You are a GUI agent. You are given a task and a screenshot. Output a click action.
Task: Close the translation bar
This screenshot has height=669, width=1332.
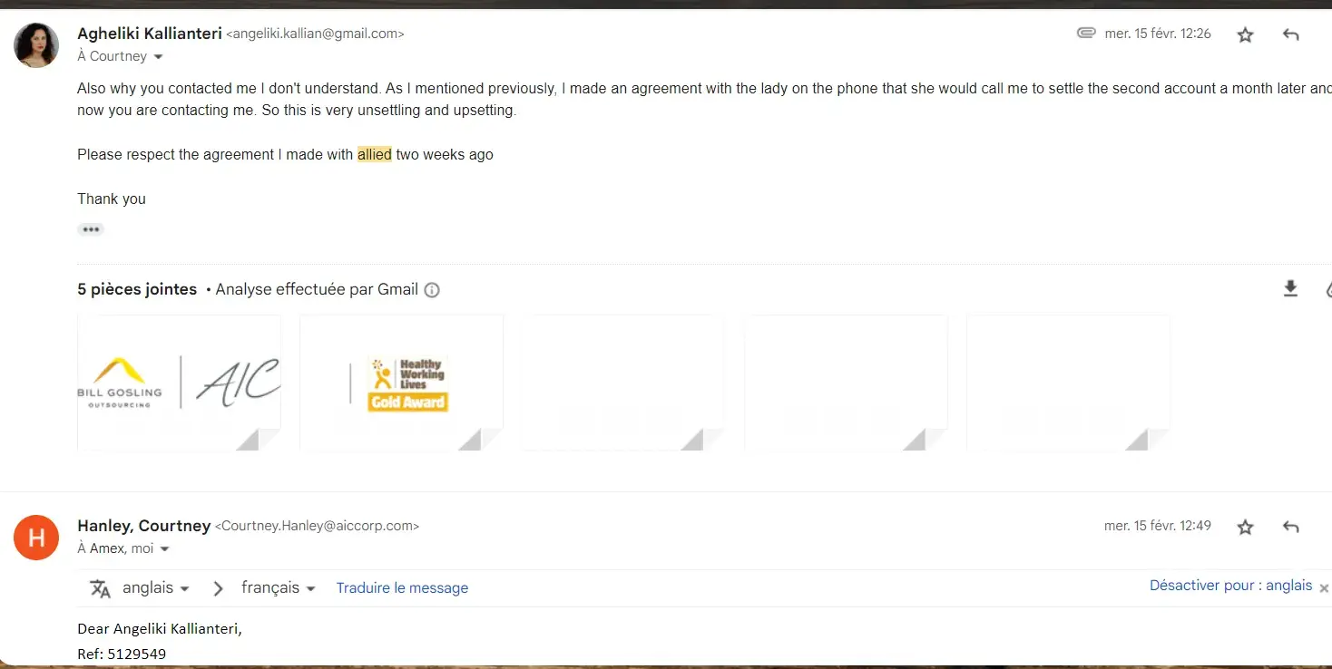(x=1324, y=587)
